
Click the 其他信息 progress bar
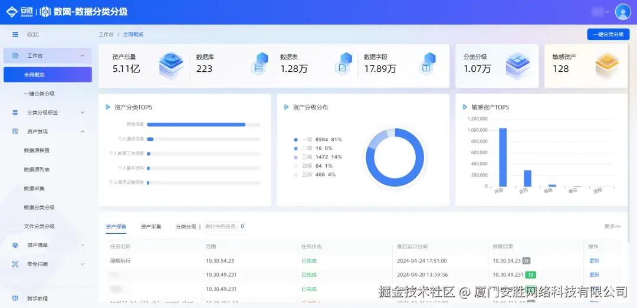[203, 125]
